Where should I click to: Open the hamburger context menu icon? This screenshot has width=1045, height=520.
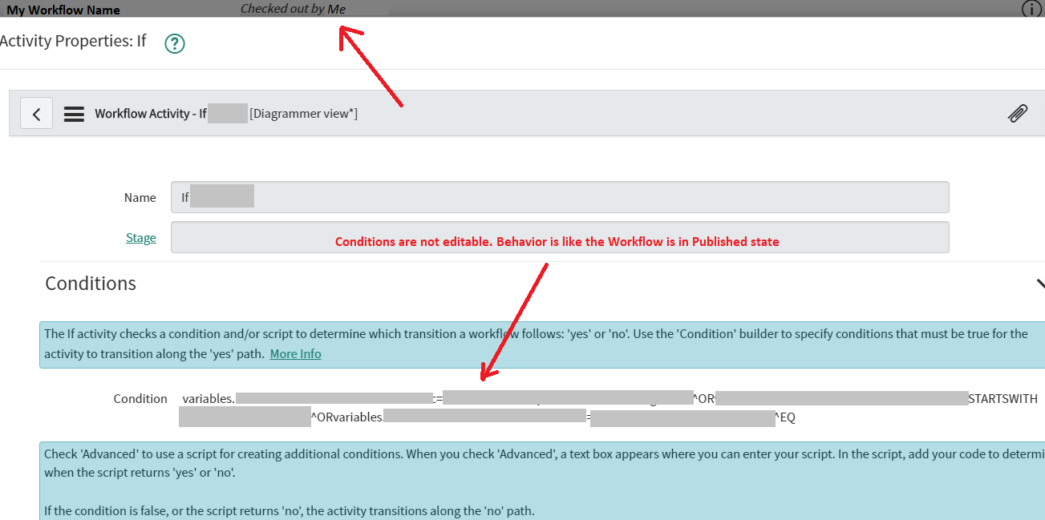point(74,113)
